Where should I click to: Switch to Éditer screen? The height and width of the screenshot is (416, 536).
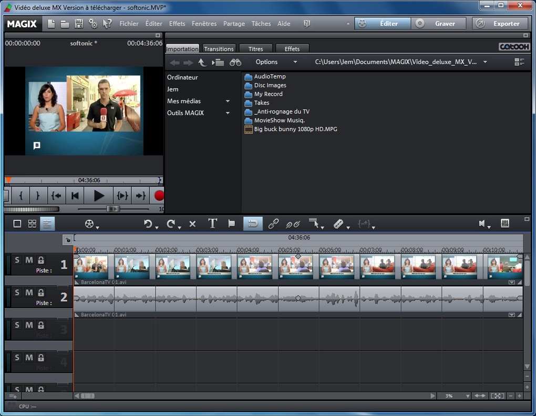point(383,24)
